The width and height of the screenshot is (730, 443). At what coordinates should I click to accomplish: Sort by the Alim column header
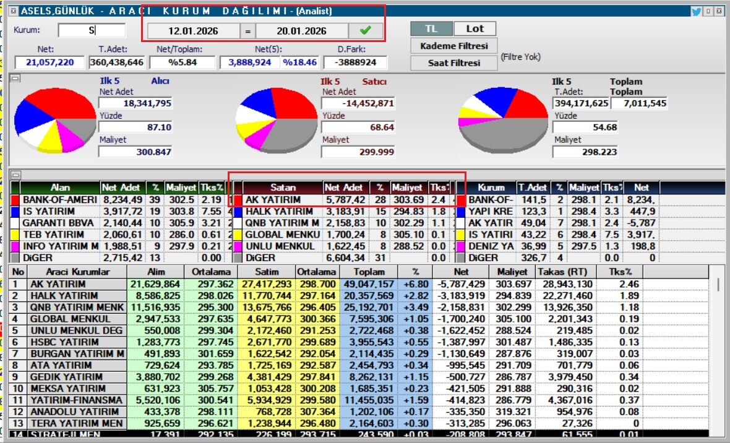click(157, 272)
